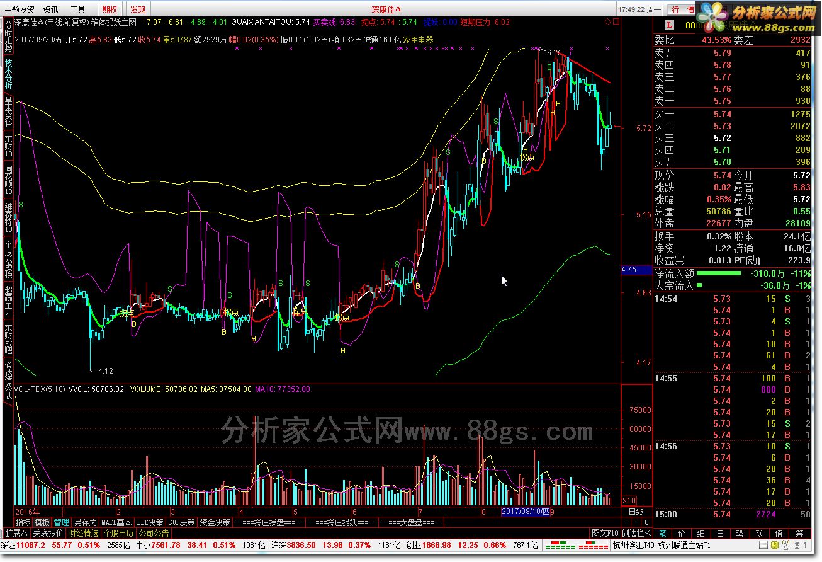Select the 大盘盘 indicator group tab
This screenshot has height=562, width=822.
[x=411, y=522]
